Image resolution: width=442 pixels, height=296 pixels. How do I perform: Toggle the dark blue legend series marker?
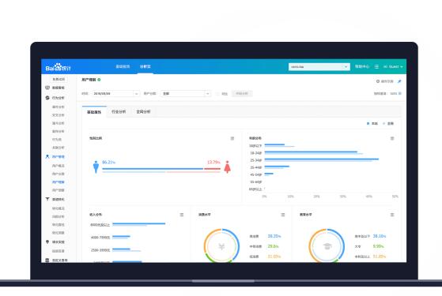[368, 123]
